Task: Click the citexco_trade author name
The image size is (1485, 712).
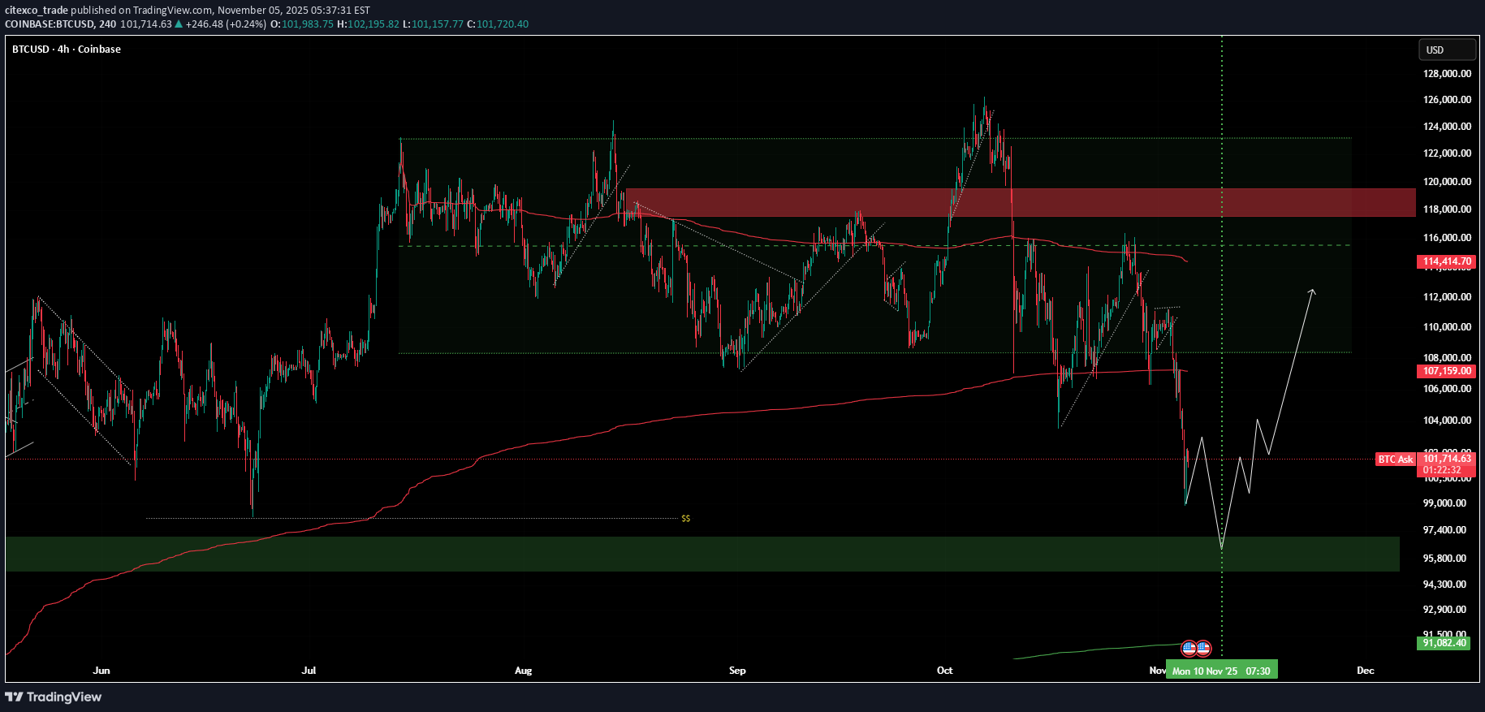Action: tap(37, 11)
